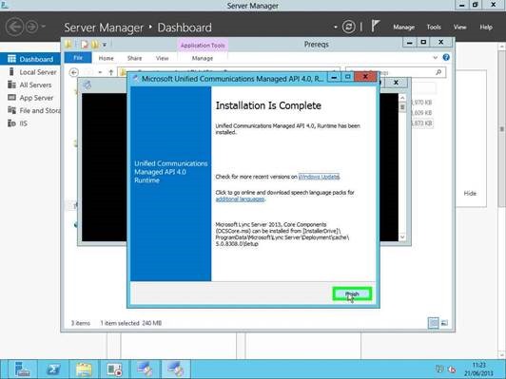Open quick access toolbar dropdown arrow
This screenshot has height=379, width=506.
click(x=105, y=45)
